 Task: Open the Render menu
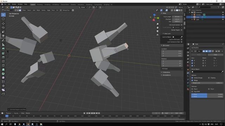pyautogui.click(x=14, y=4)
